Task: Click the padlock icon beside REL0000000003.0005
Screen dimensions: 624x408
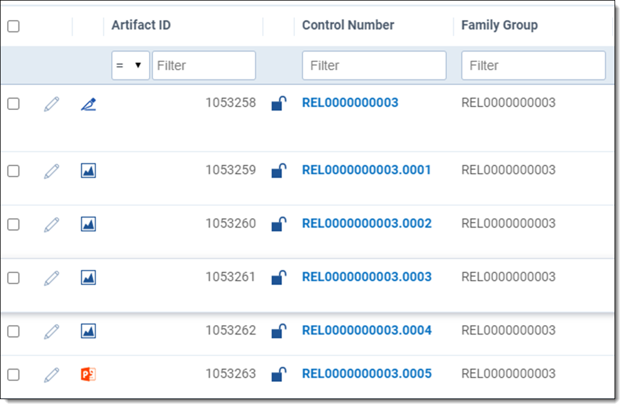Action: coord(278,374)
